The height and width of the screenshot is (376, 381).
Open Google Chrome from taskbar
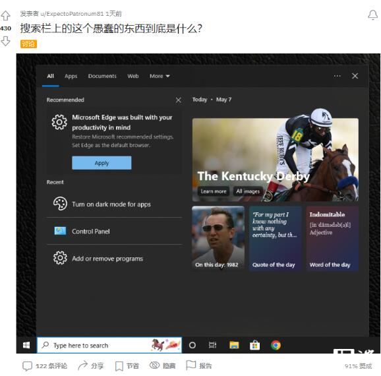coord(276,345)
